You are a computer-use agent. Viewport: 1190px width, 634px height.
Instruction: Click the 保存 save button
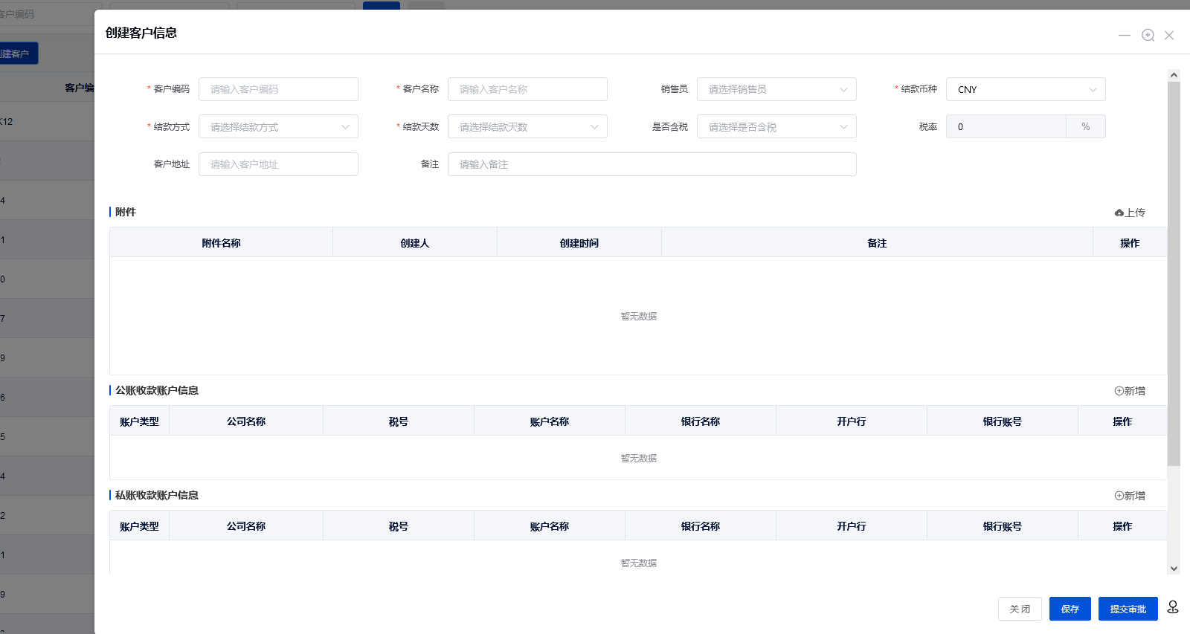tap(1070, 609)
